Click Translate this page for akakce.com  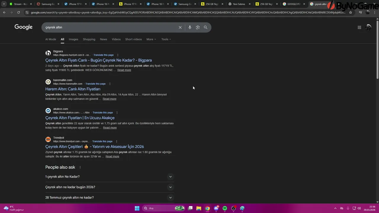click(x=103, y=112)
